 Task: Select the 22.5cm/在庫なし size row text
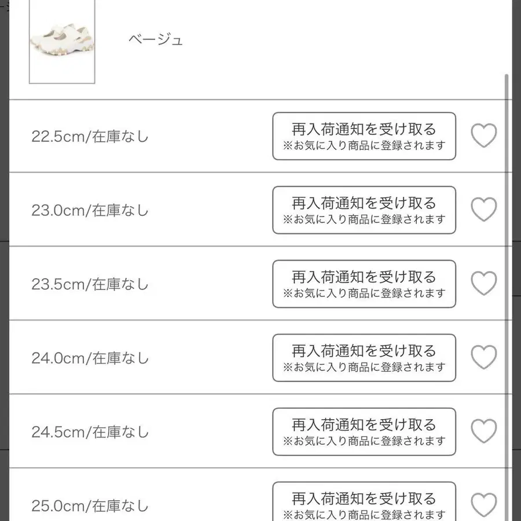[x=90, y=137]
